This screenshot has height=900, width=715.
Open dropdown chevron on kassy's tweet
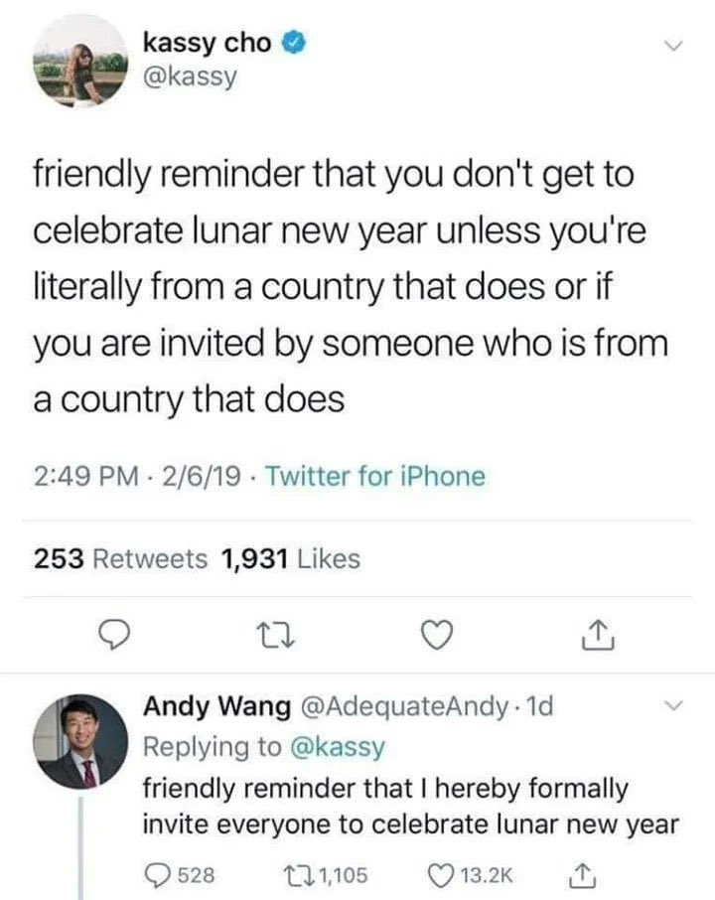673,46
